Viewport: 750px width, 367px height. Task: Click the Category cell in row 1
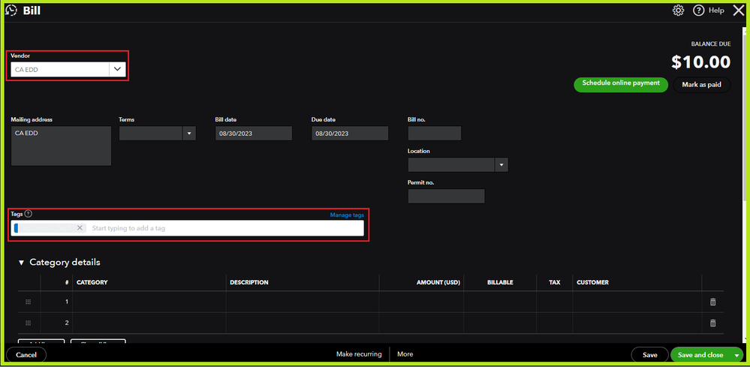click(149, 302)
